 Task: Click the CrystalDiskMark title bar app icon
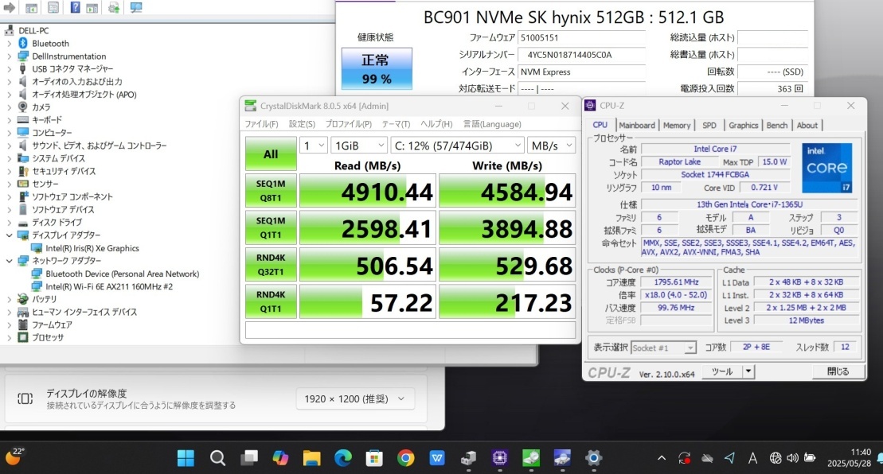[x=251, y=106]
